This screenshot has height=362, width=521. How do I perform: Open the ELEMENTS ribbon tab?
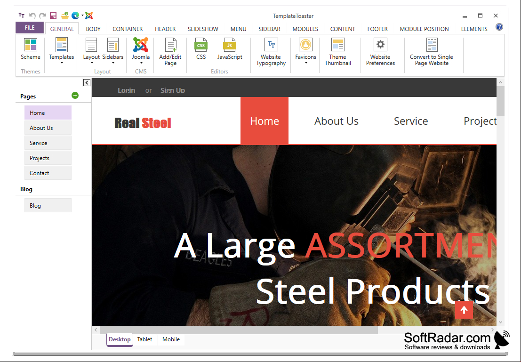coord(474,29)
